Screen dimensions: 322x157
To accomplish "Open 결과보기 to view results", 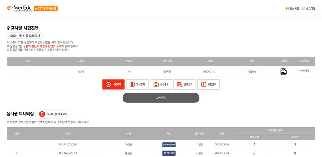I will [185, 84].
